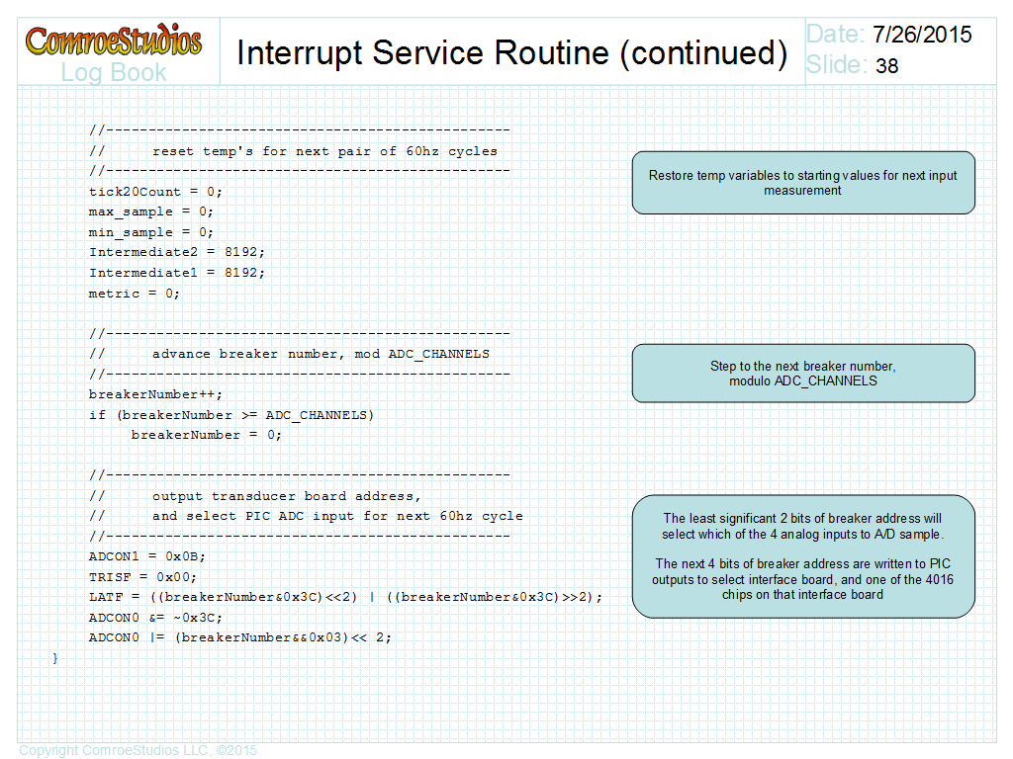
Task: Click the Copyright ComroeStudios LLC footer text
Action: [138, 750]
